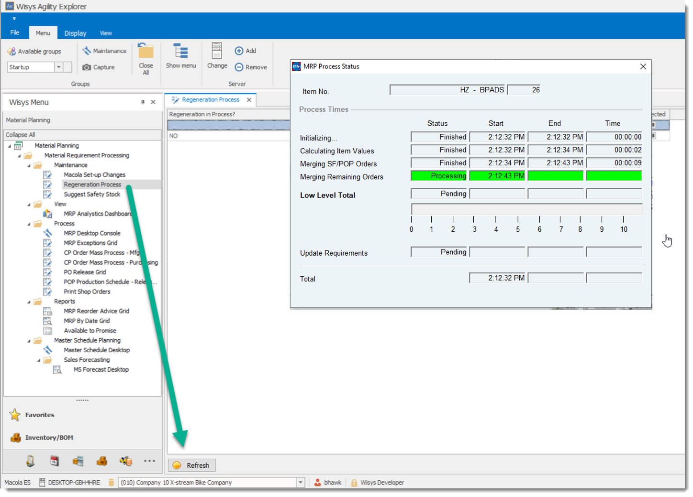Click the DESKTOP-GBH4HRE server entry
This screenshot has height=497, width=693.
(69, 483)
